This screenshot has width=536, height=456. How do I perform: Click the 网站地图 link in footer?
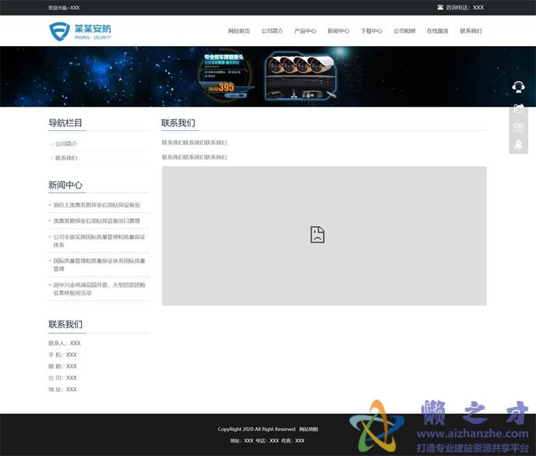pyautogui.click(x=309, y=429)
